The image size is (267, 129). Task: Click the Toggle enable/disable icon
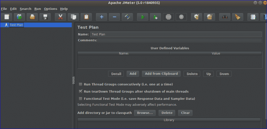point(127,17)
